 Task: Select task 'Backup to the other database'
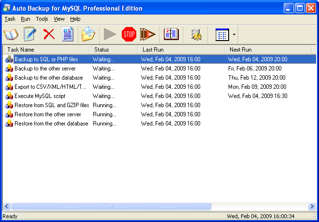[49, 78]
